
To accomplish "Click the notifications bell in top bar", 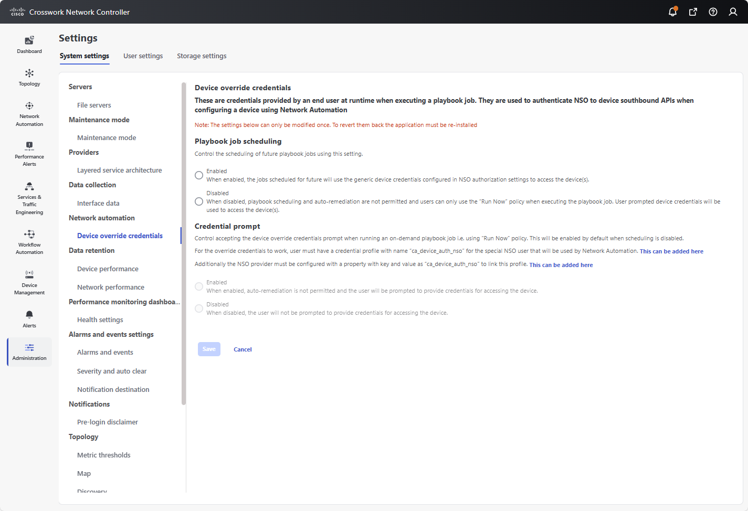I will (672, 12).
